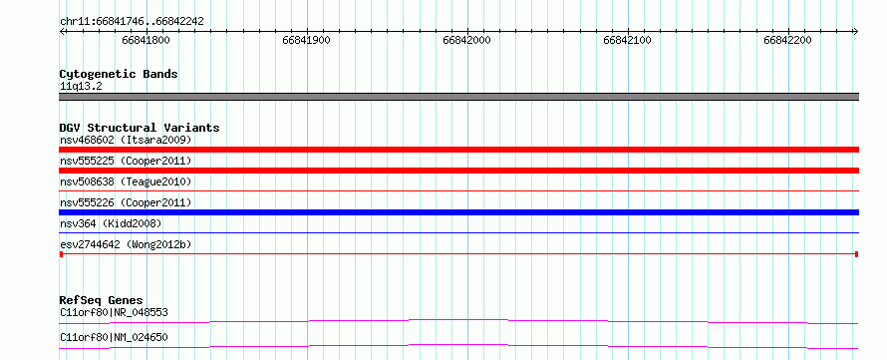
Task: Click ruler position 66842000
Action: click(466, 40)
